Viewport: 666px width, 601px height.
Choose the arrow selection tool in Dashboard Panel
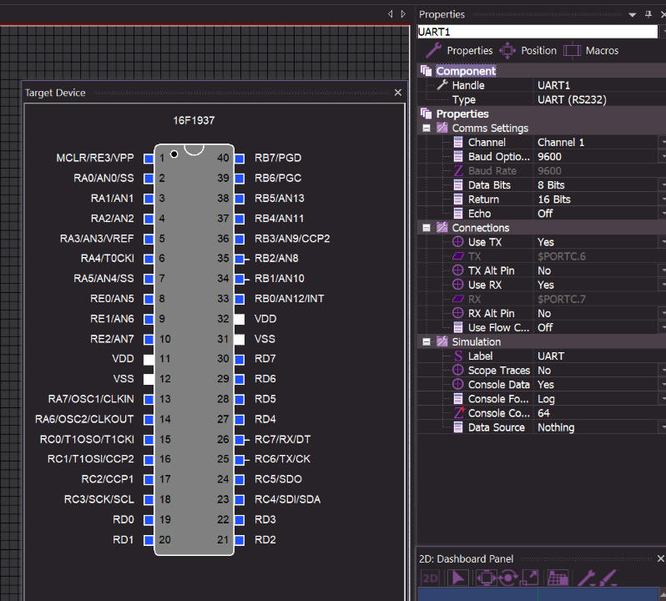tap(458, 578)
